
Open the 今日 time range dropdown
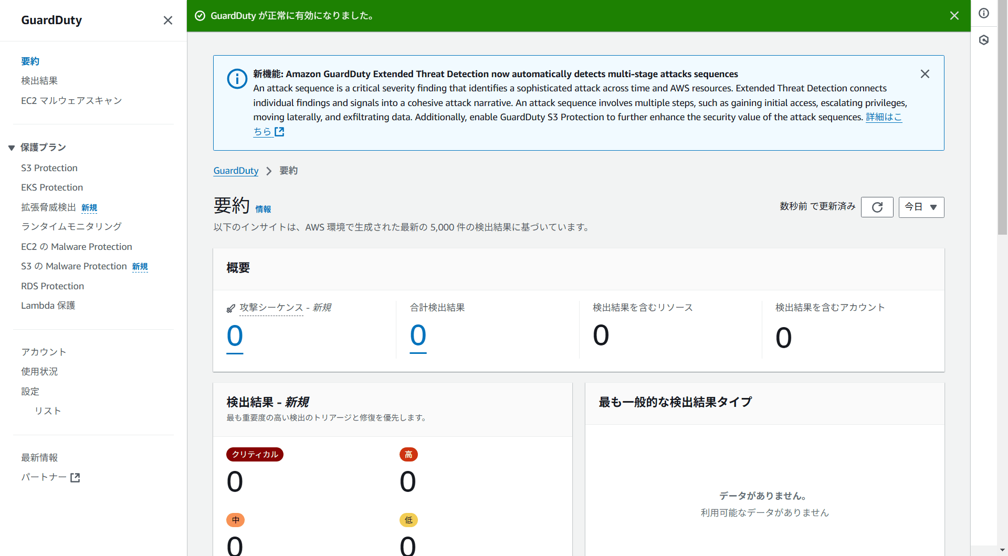coord(921,207)
